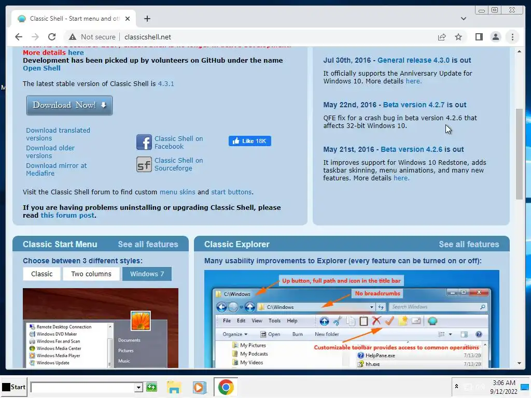The width and height of the screenshot is (531, 398).
Task: Bookmark this page with the star icon
Action: tap(458, 37)
